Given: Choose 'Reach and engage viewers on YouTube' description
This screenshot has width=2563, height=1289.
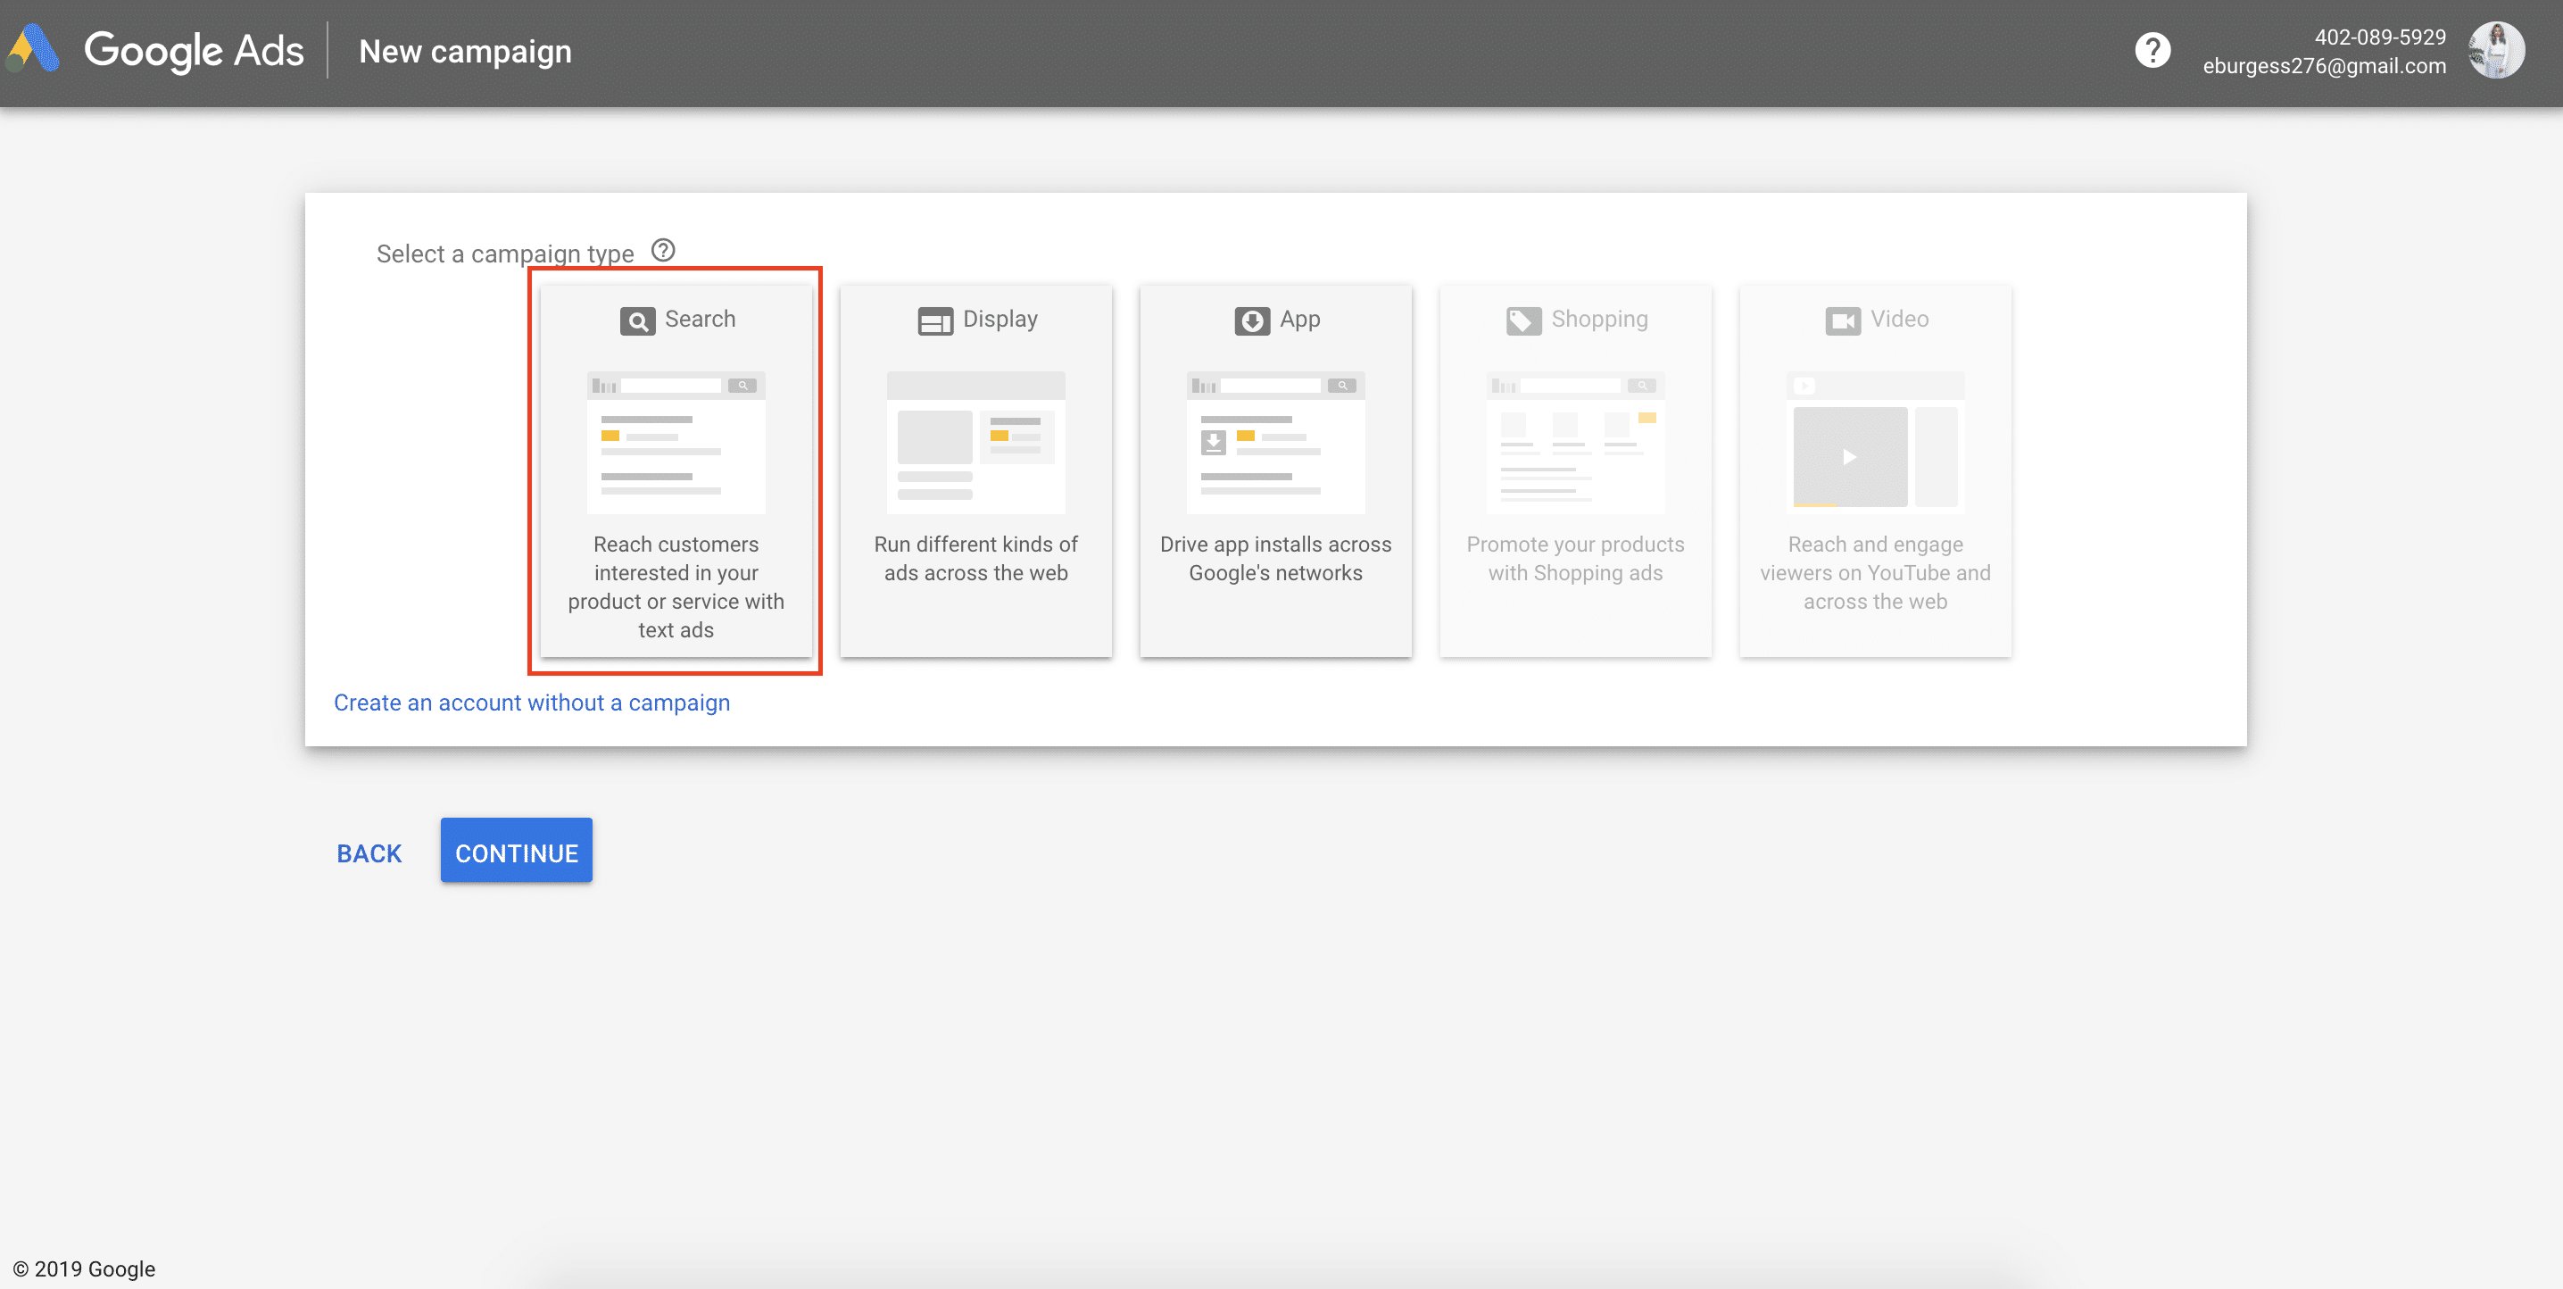Looking at the screenshot, I should [1876, 572].
